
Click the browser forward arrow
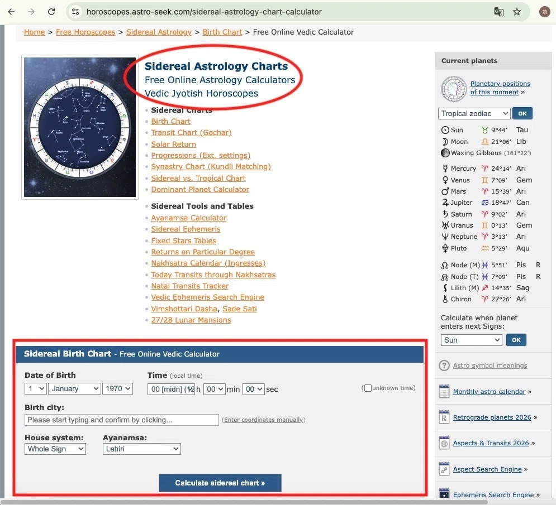click(31, 12)
